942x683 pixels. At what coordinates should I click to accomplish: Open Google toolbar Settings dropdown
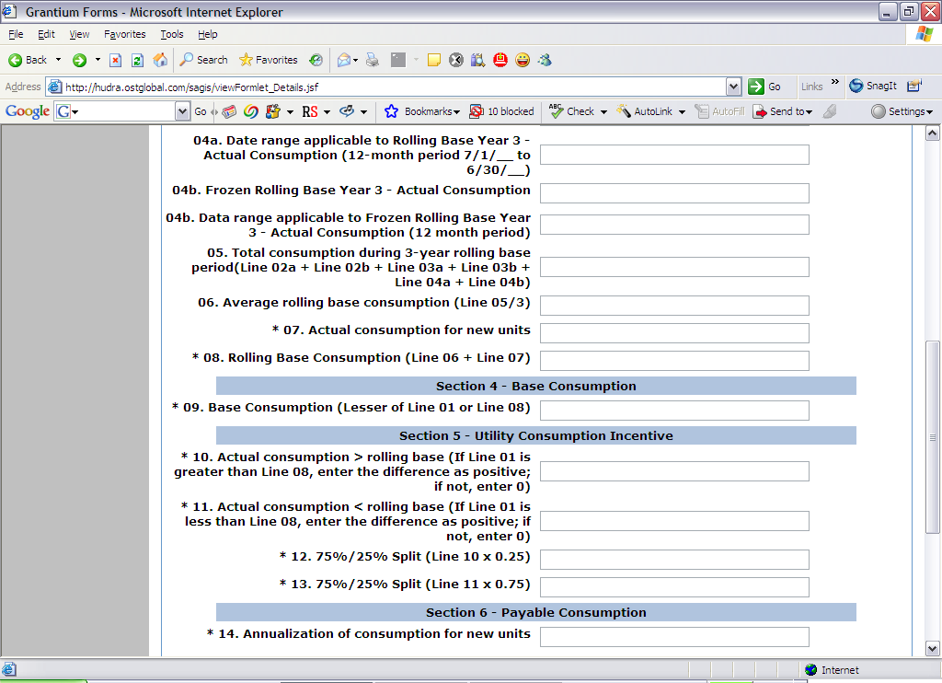tap(902, 111)
